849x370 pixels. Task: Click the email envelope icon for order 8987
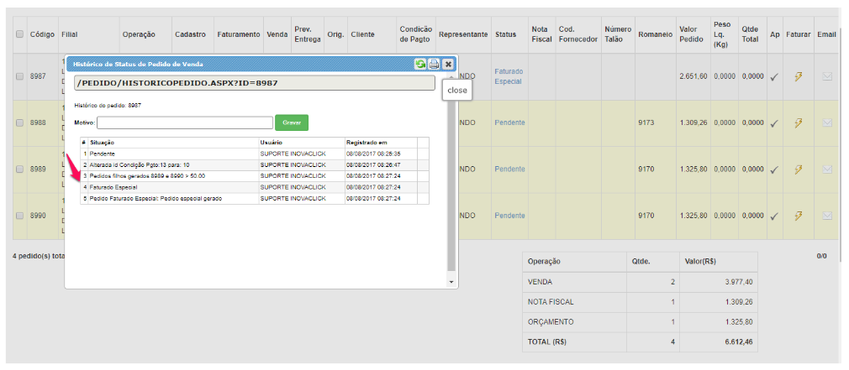pos(826,76)
